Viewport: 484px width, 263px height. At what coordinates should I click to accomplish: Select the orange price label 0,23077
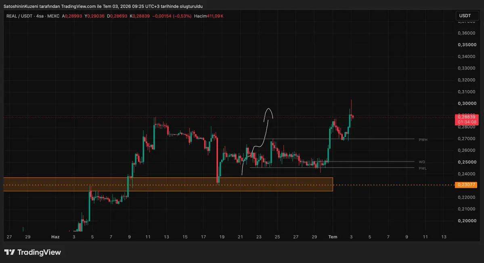tap(466, 185)
